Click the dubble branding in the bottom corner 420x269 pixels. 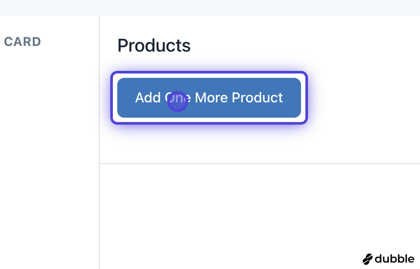(388, 259)
